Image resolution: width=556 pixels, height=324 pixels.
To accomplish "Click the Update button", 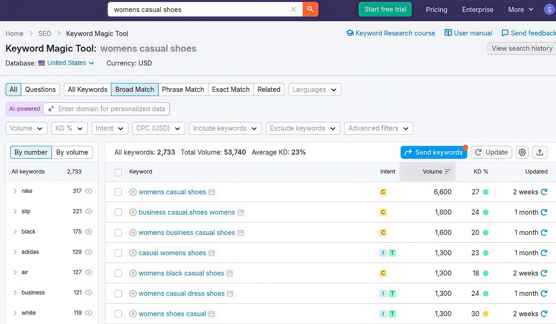I will pos(491,152).
